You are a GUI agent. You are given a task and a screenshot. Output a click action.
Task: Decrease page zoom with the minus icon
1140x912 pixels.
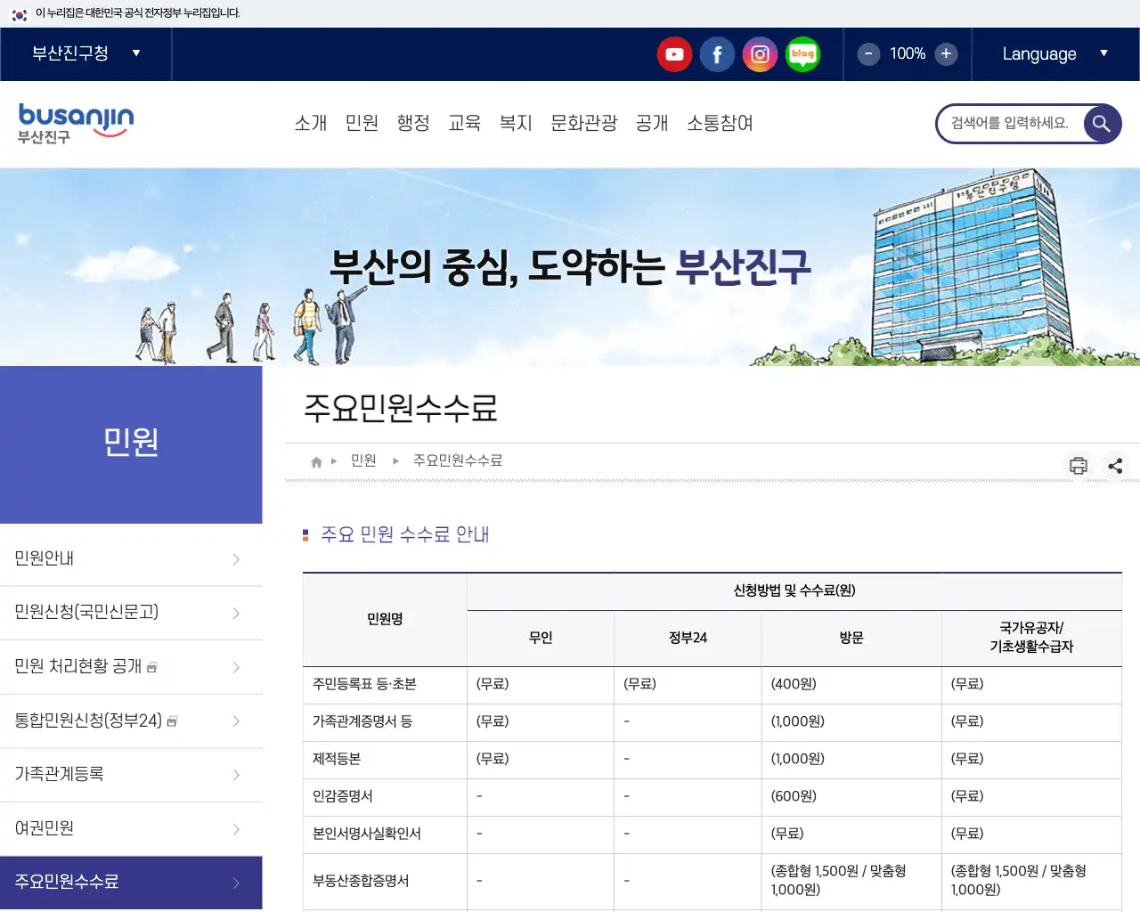point(867,54)
